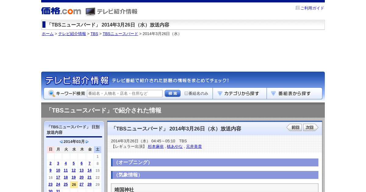Select calendar date 5
Image resolution: width=366 pixels, height=192 pixels.
[74, 163]
